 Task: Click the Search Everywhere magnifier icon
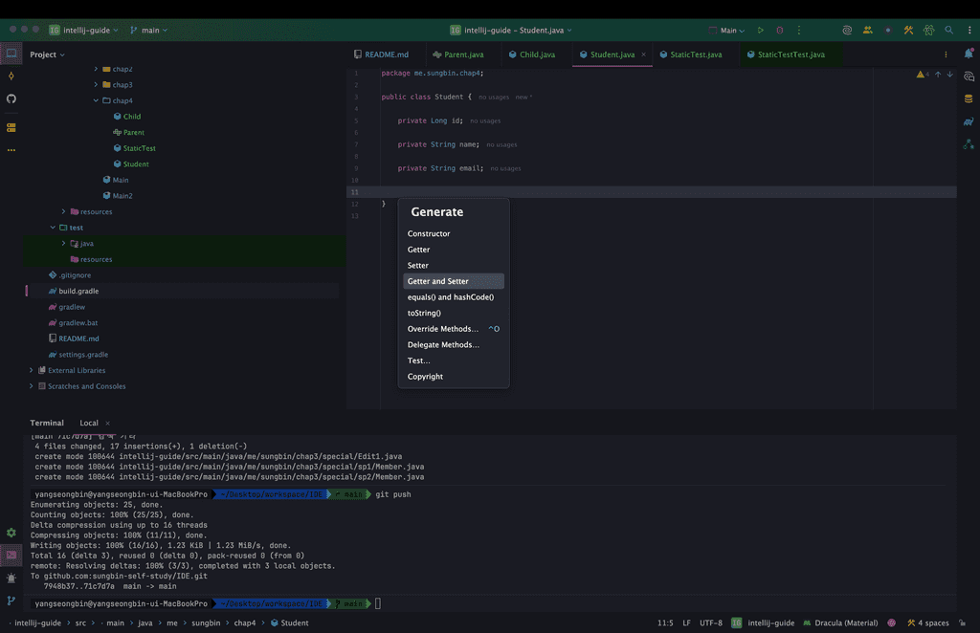tap(948, 31)
